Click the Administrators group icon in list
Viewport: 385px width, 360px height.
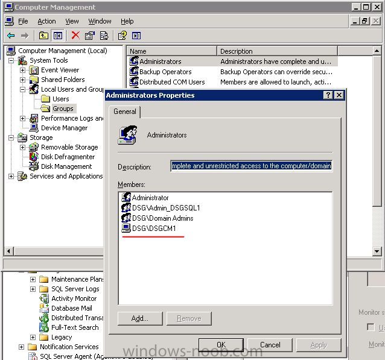(x=134, y=61)
